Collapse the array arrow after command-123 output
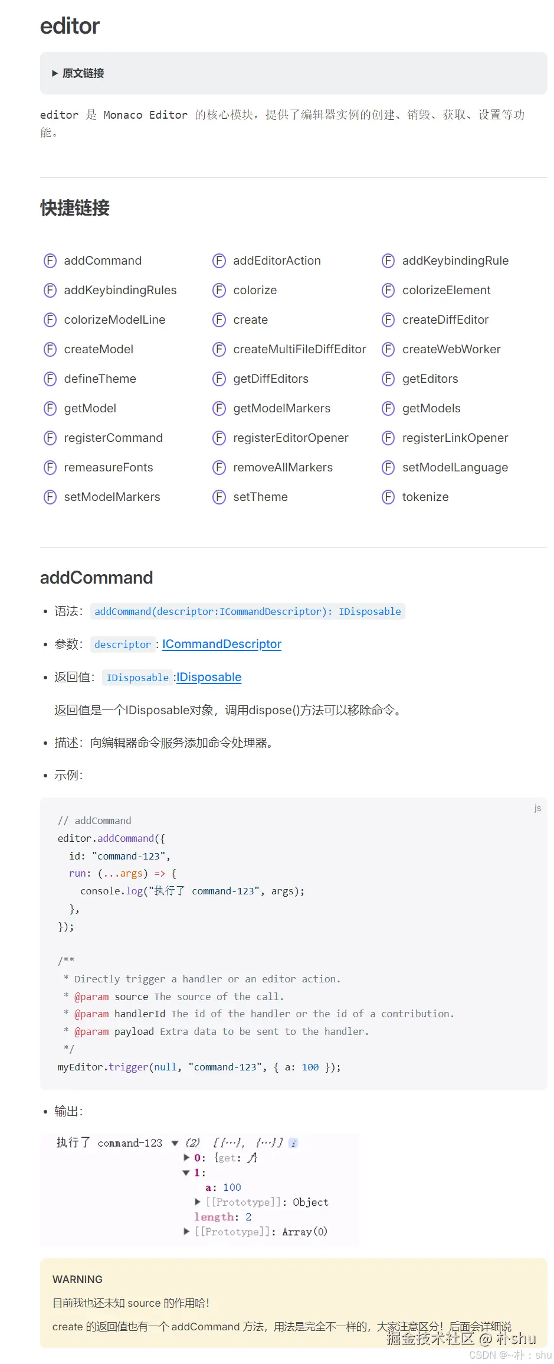This screenshot has height=1364, width=554. pyautogui.click(x=175, y=1143)
